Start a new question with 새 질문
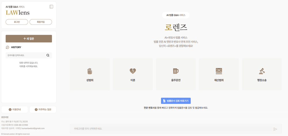Screen dimensions: 288x136 29,39
